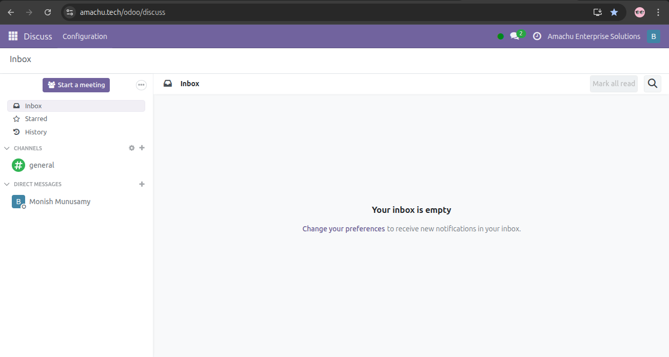Screen dimensions: 669x357
Task: Open the user avatar B menu
Action: pos(653,36)
